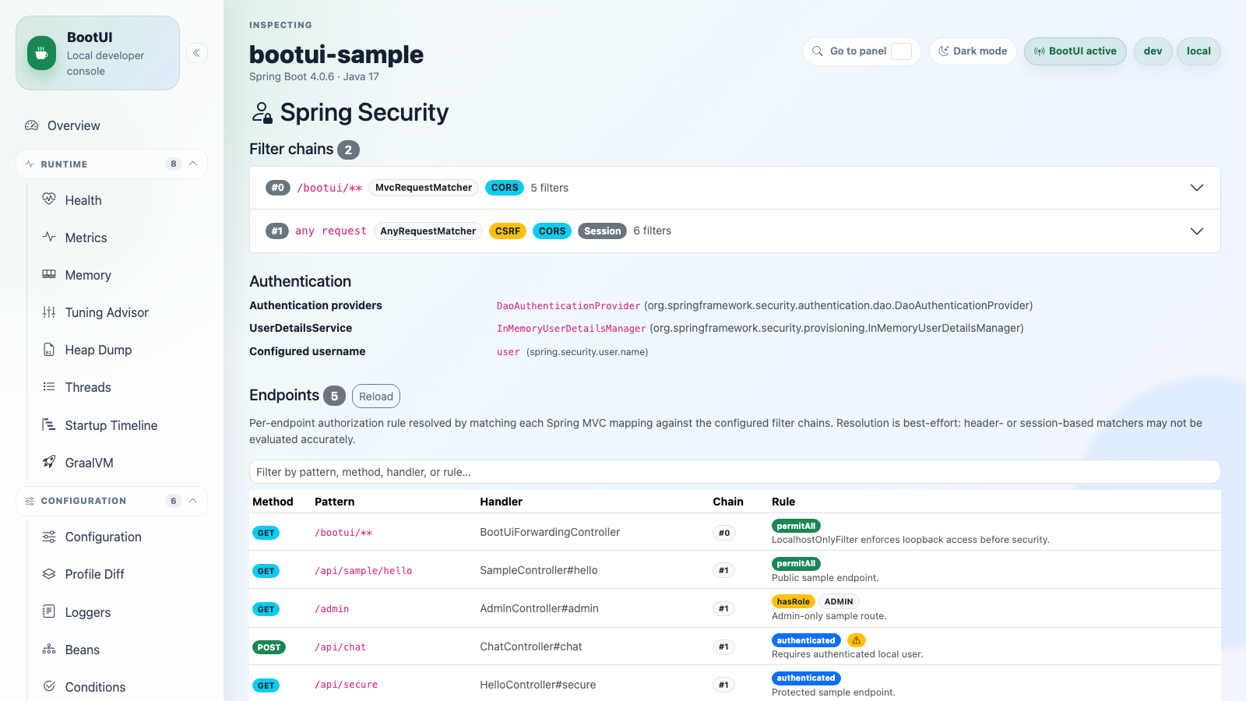Click the Pattern column header

335,502
